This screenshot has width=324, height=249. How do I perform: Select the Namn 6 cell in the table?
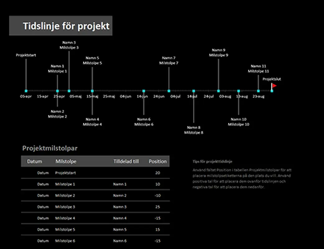120,241
